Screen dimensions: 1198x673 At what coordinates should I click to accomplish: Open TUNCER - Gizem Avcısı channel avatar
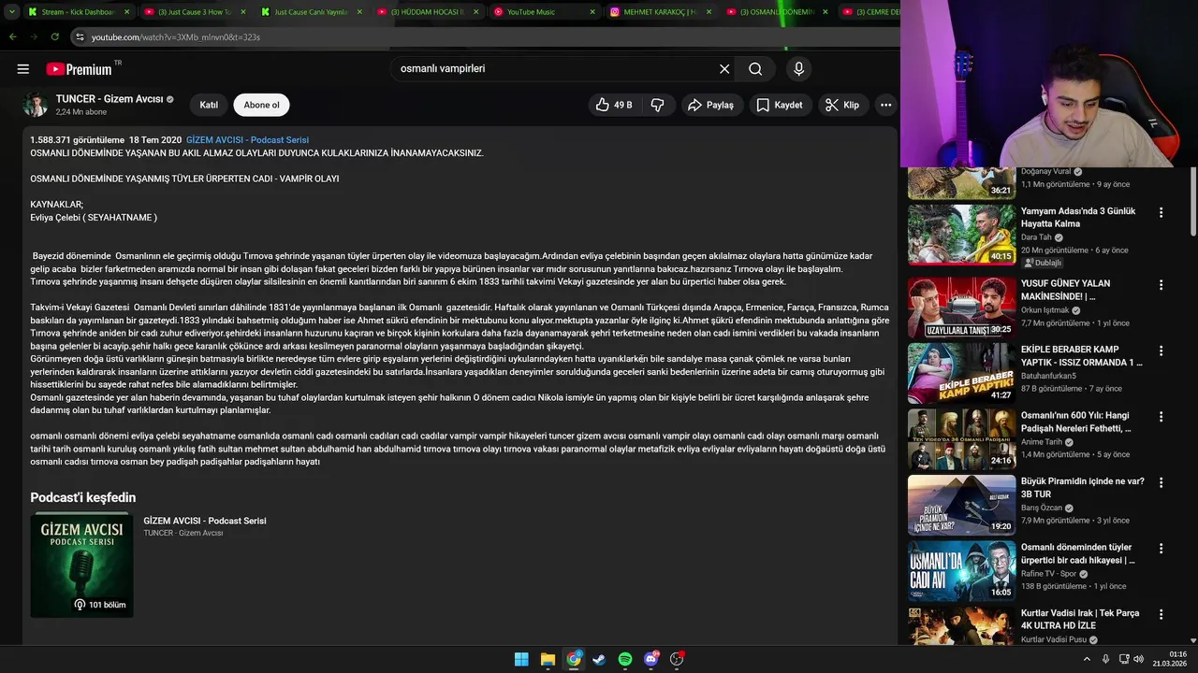(x=36, y=105)
